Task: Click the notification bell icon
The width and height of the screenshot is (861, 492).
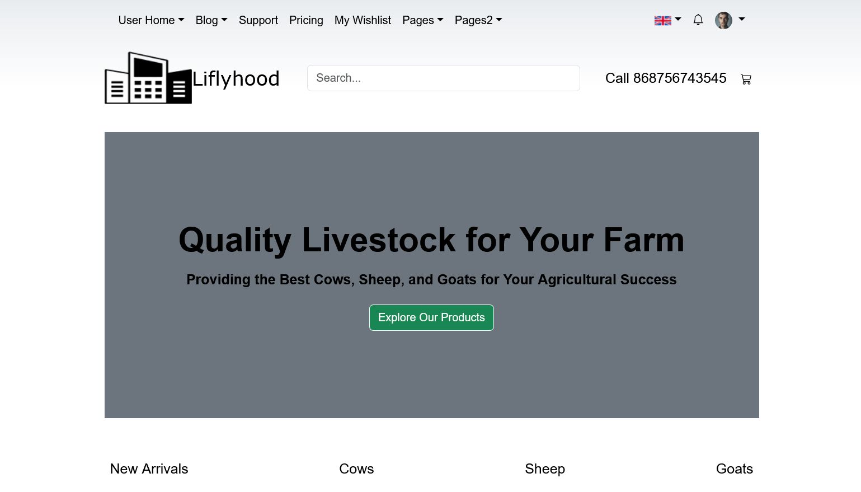Action: [698, 20]
